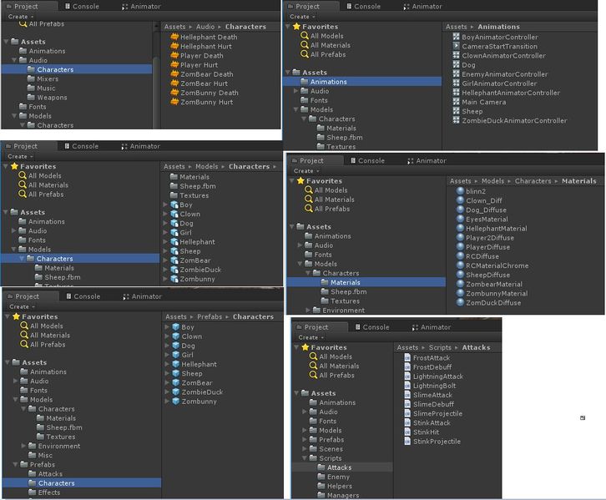This screenshot has height=500, width=606.
Task: Select the ZomBunny Hurt audio clip icon
Action: pos(174,102)
